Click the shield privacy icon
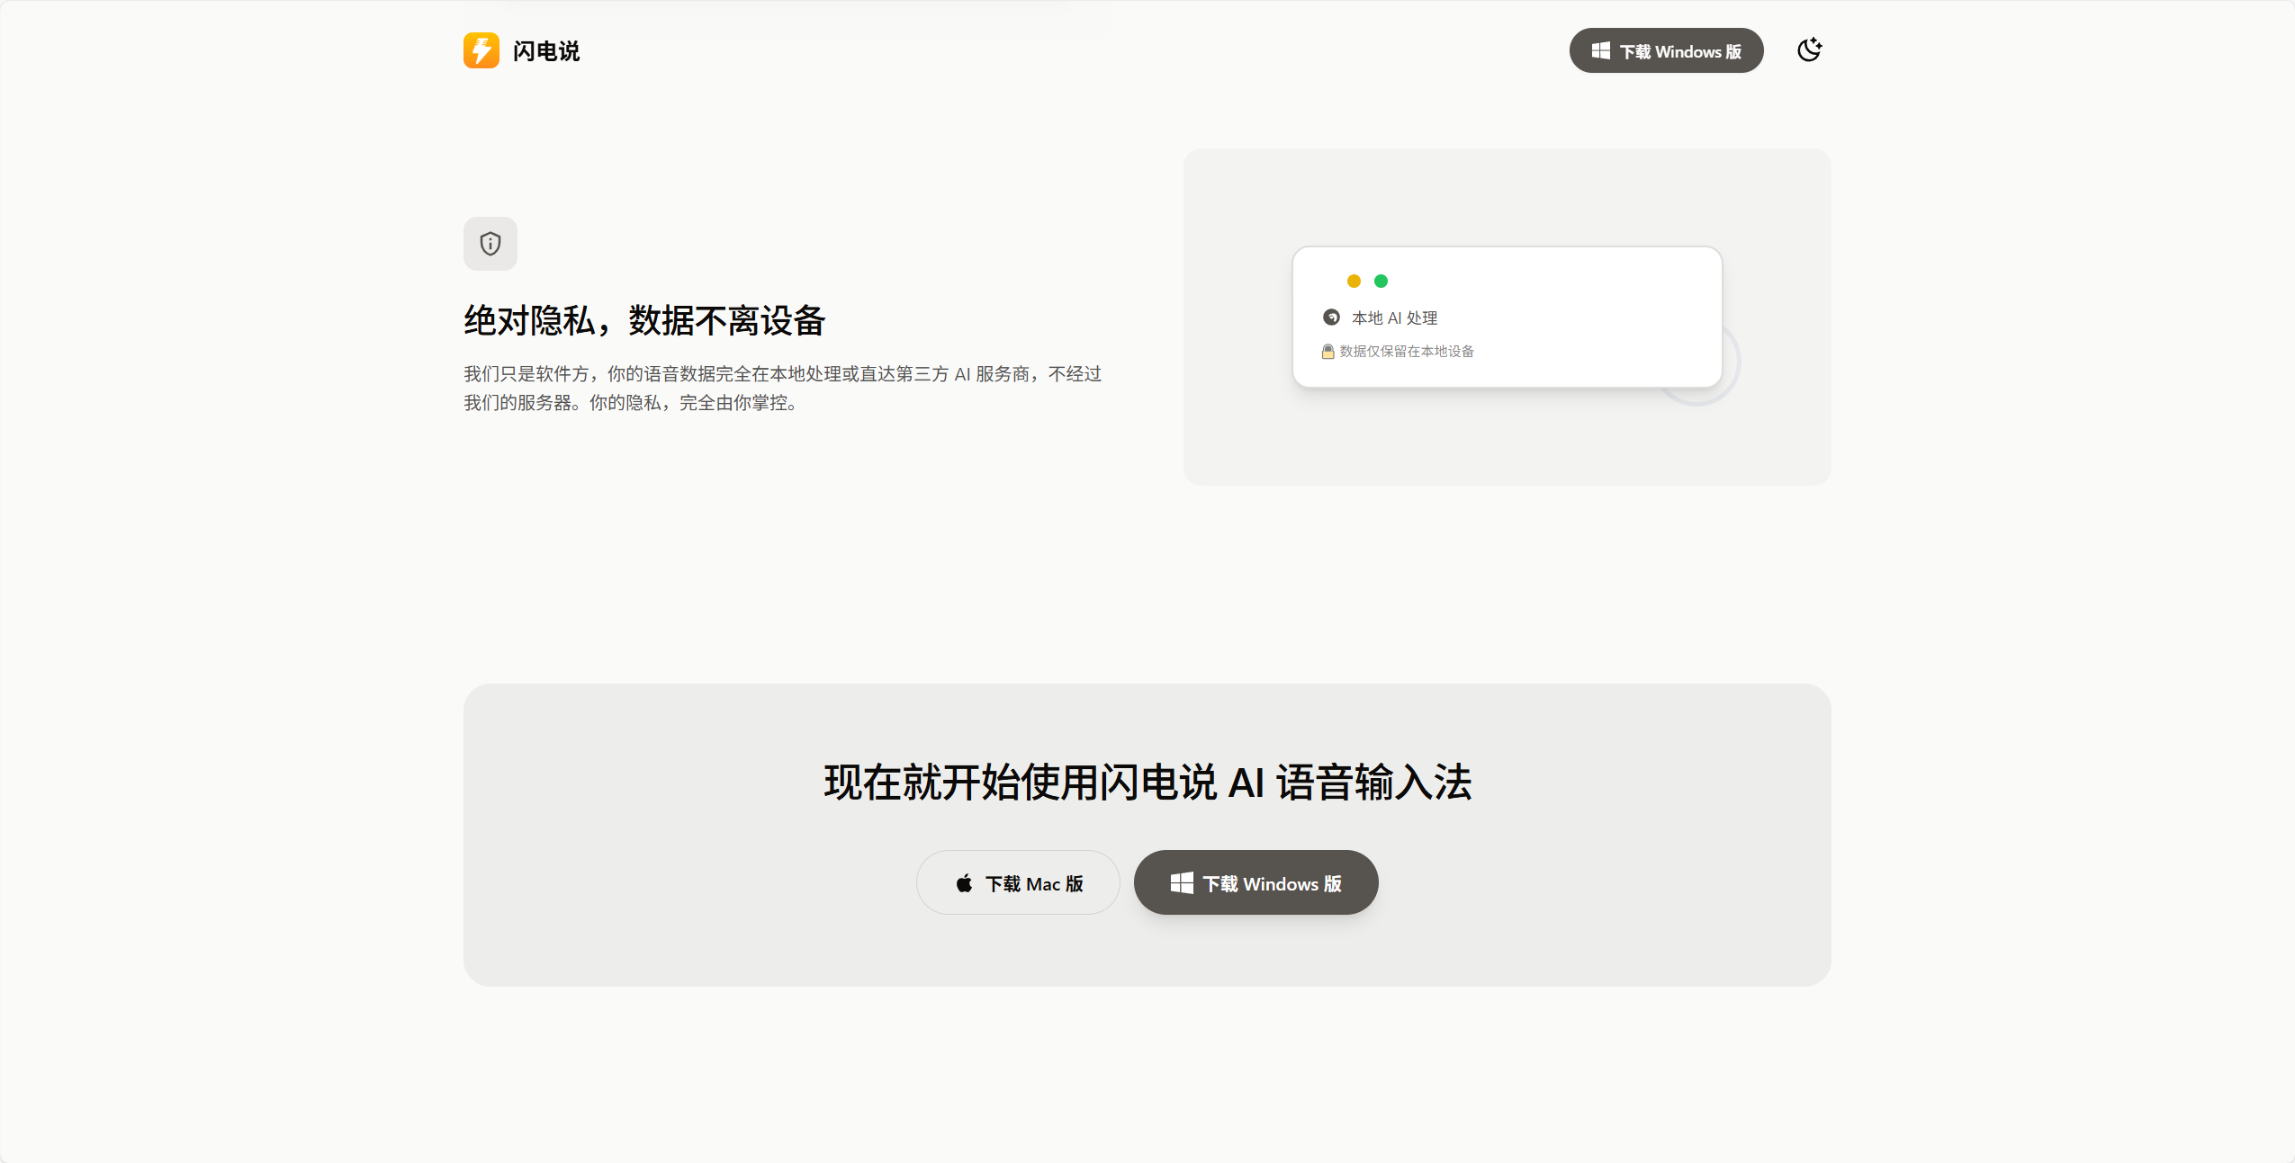Viewport: 2295px width, 1163px height. coord(490,244)
